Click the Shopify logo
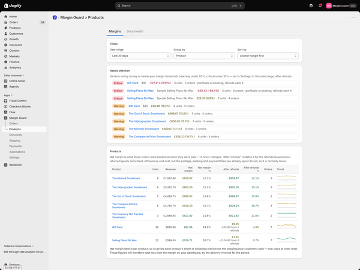360x270 pixels. click(x=13, y=6)
